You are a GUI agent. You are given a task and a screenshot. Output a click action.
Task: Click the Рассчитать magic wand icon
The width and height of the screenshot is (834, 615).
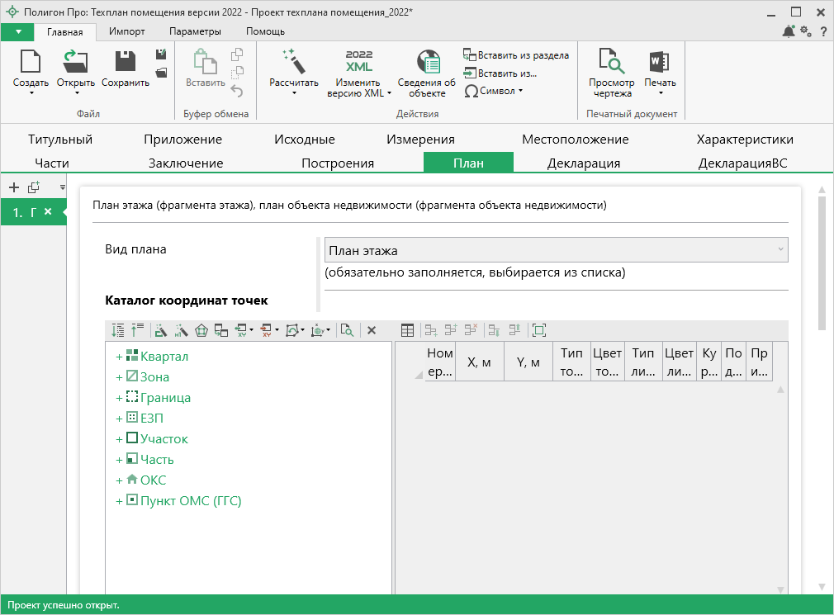(x=293, y=62)
